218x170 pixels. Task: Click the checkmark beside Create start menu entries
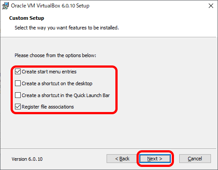click(18, 72)
